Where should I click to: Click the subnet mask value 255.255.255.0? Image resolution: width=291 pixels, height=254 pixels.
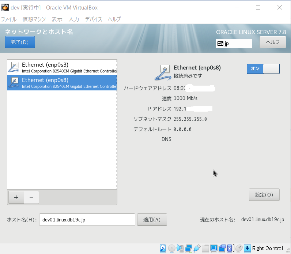(x=190, y=119)
